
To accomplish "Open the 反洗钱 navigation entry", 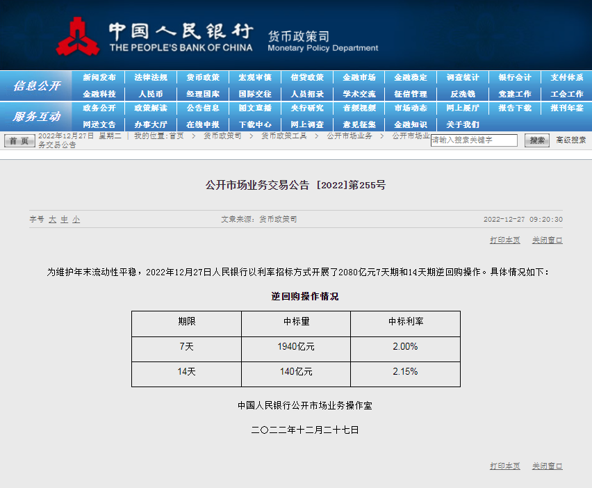I will (463, 94).
